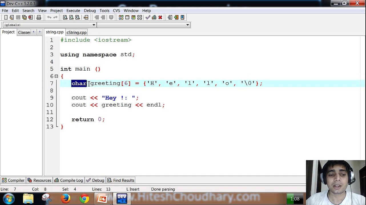Click the return keyword on line 12
This screenshot has width=366, height=205.
coord(83,119)
